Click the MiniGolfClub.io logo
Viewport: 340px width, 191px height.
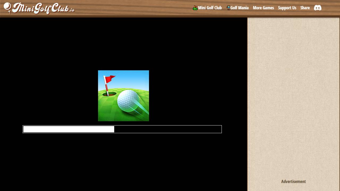39,8
